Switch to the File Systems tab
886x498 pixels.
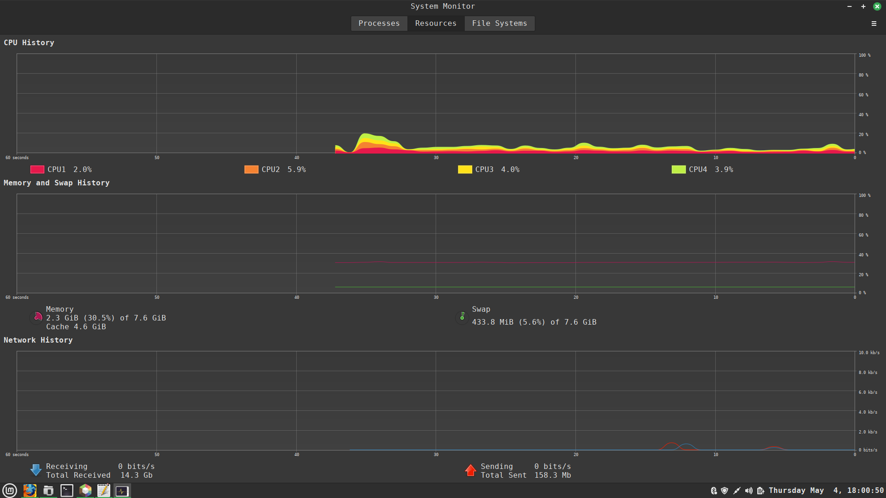(499, 23)
